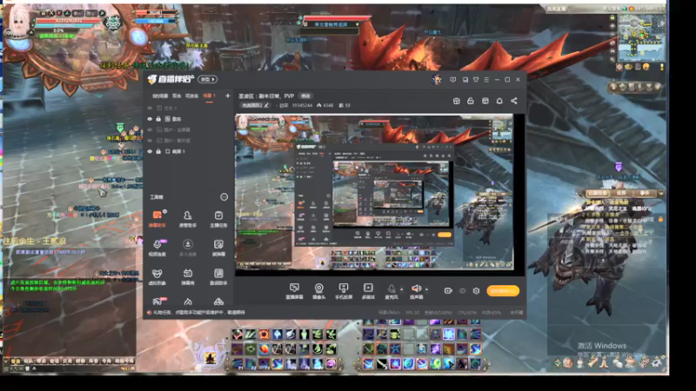Switch to the first scene tab
Image resolution: width=696 pixels, height=391 pixels.
(x=160, y=96)
